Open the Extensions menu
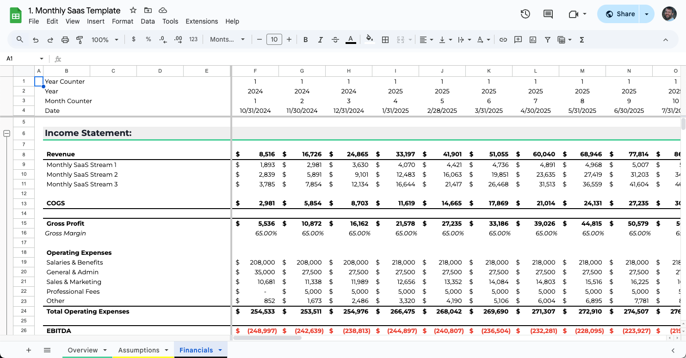Viewport: 686px width, 358px height. pos(202,21)
